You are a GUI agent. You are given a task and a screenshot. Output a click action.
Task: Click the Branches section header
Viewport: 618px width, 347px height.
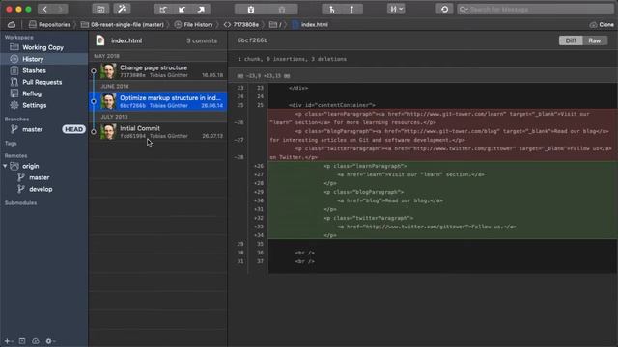16,119
